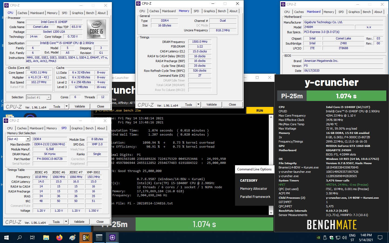Image resolution: width=389 pixels, height=243 pixels.
Task: Click the title icon of the CPU-Z Mainboard window
Action: tap(283, 4)
